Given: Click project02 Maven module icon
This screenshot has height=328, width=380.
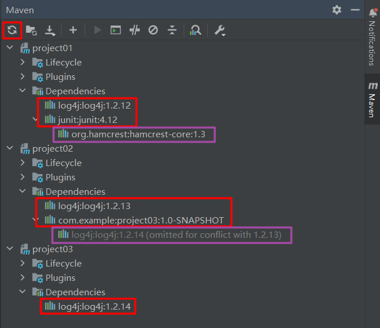Looking at the screenshot, I should (x=25, y=149).
